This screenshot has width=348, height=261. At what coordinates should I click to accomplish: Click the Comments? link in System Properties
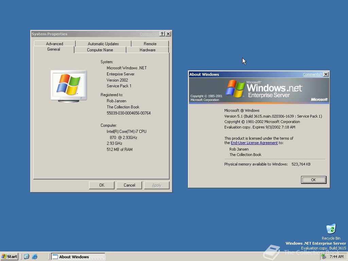click(x=149, y=34)
